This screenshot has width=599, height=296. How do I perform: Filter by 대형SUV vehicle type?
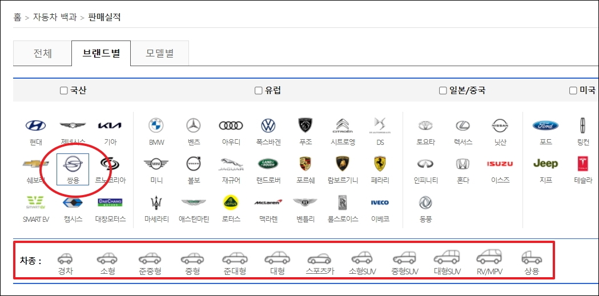[x=447, y=263]
